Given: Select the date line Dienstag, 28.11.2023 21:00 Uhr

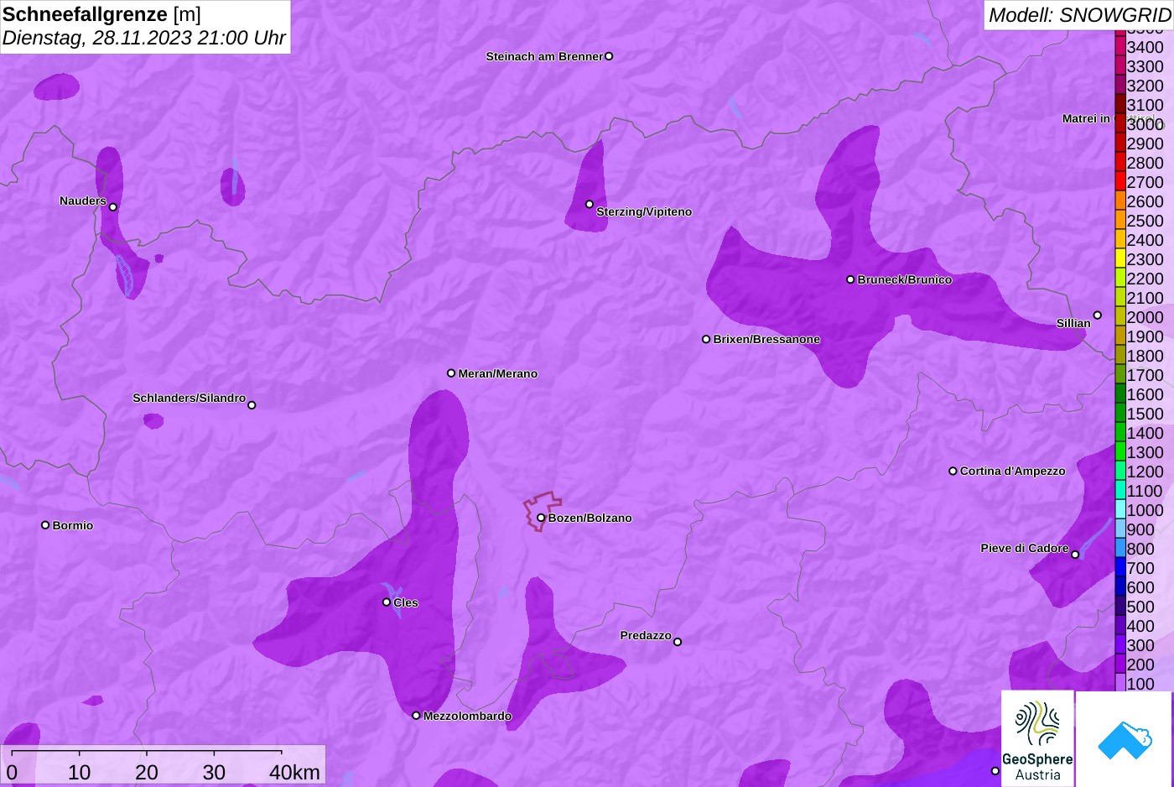Looking at the screenshot, I should pyautogui.click(x=144, y=38).
